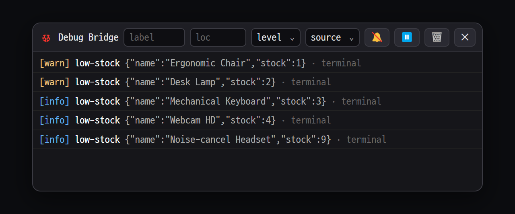Click the [warn] tag on Desk Lamp row
The width and height of the screenshot is (515, 214).
55,82
